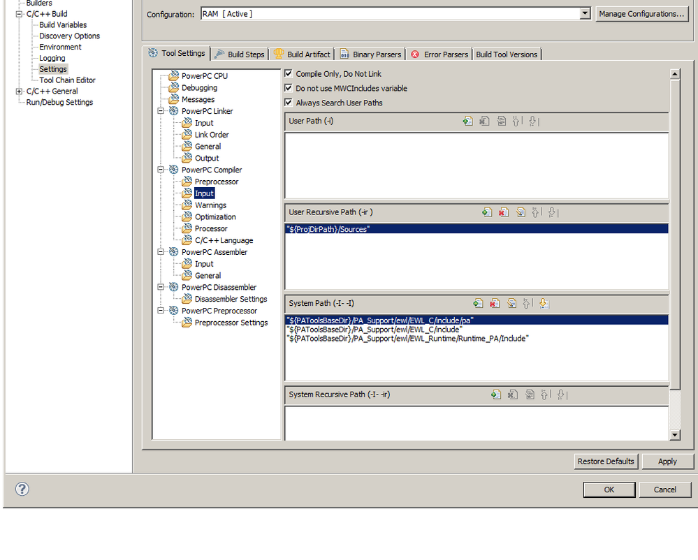Add entry to System Recursive Path
698x560 pixels.
496,395
